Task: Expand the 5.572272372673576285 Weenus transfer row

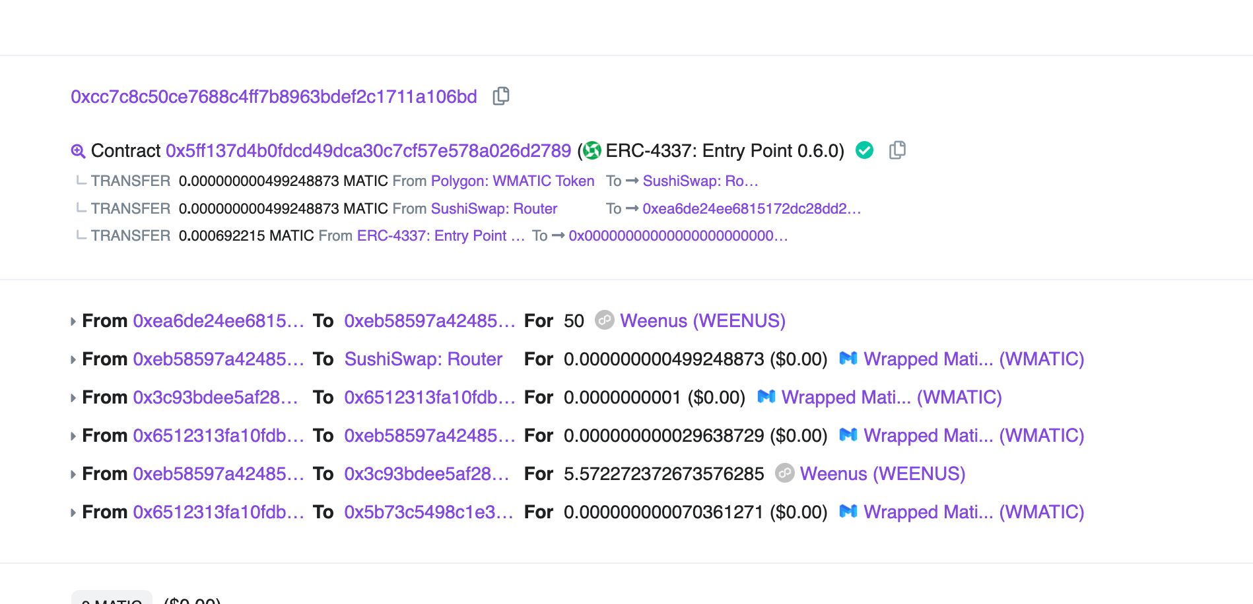Action: pyautogui.click(x=73, y=474)
